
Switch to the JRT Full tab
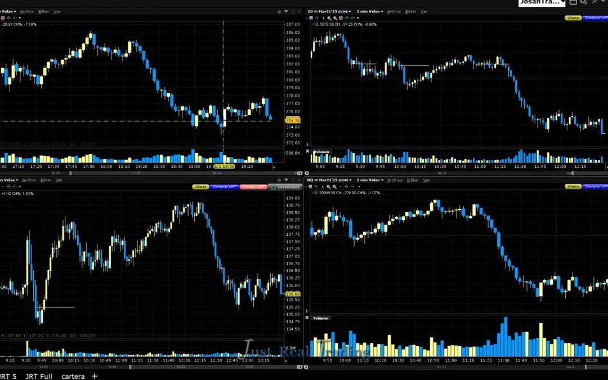tap(38, 376)
